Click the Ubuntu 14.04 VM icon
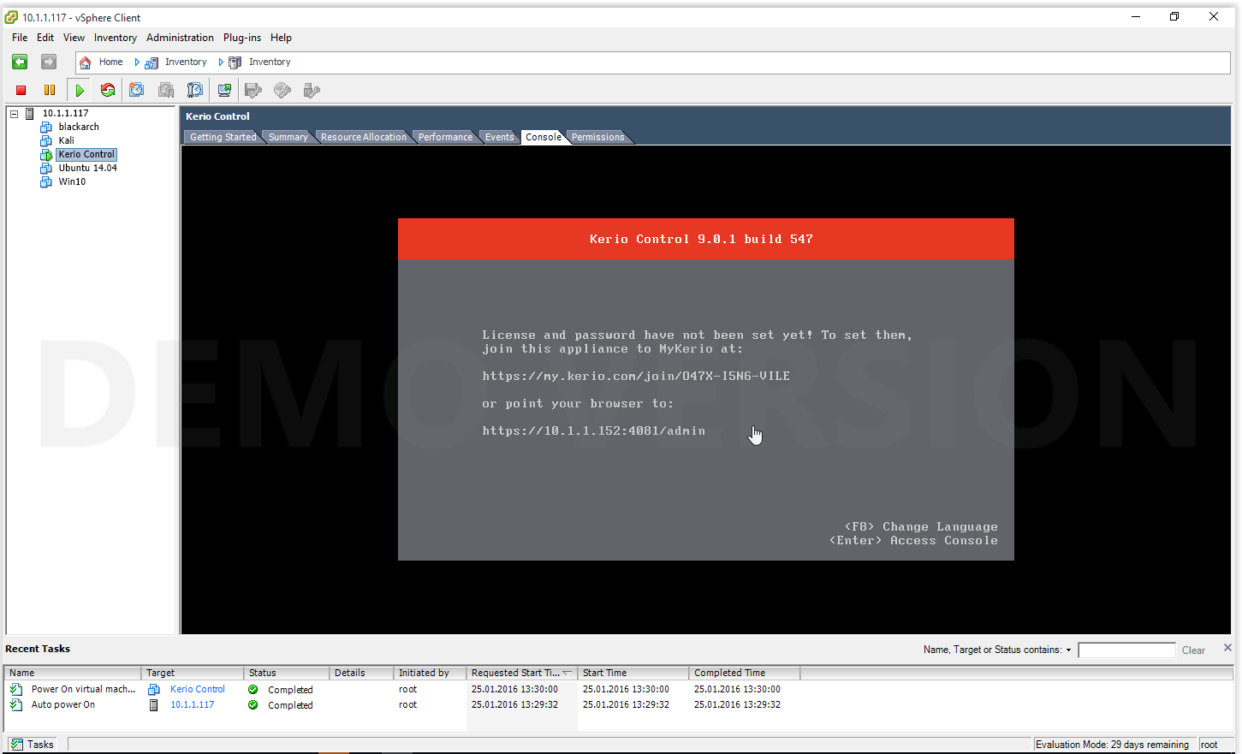The width and height of the screenshot is (1242, 754). tap(46, 169)
